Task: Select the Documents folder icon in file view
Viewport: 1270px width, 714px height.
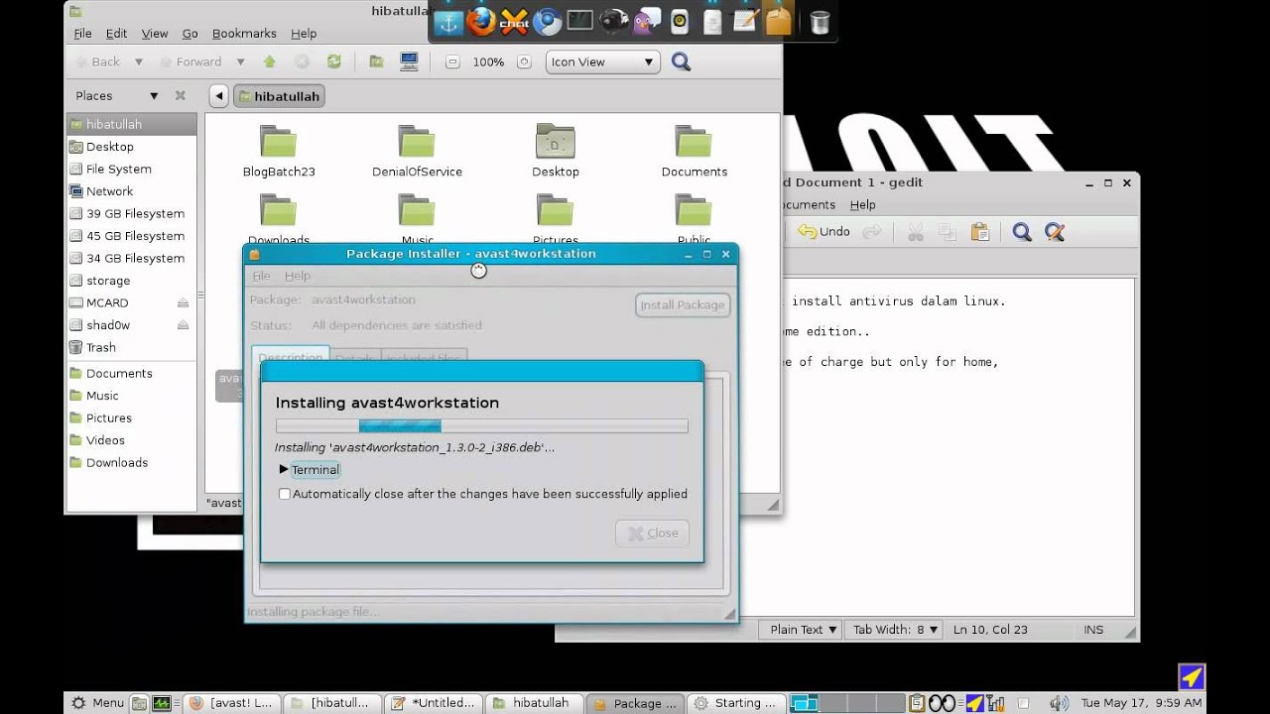Action: tap(693, 142)
